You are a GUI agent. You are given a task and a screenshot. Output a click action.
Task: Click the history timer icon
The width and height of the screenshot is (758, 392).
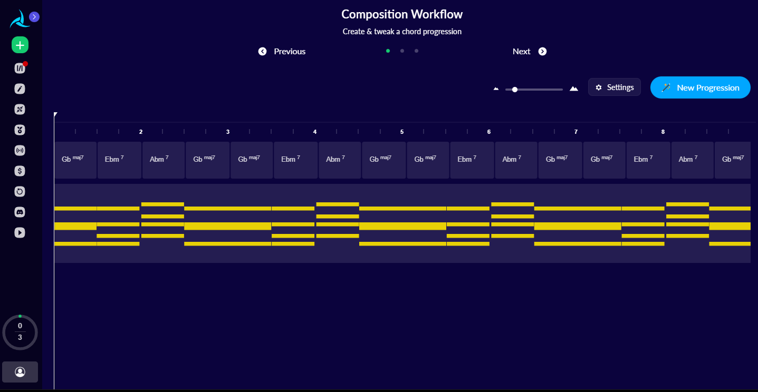[20, 191]
